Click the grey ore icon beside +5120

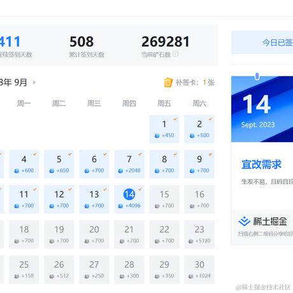point(191,241)
